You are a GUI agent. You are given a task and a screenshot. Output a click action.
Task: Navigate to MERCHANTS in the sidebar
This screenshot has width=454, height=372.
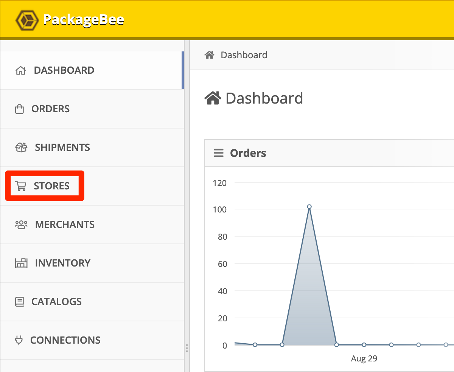[x=92, y=225]
